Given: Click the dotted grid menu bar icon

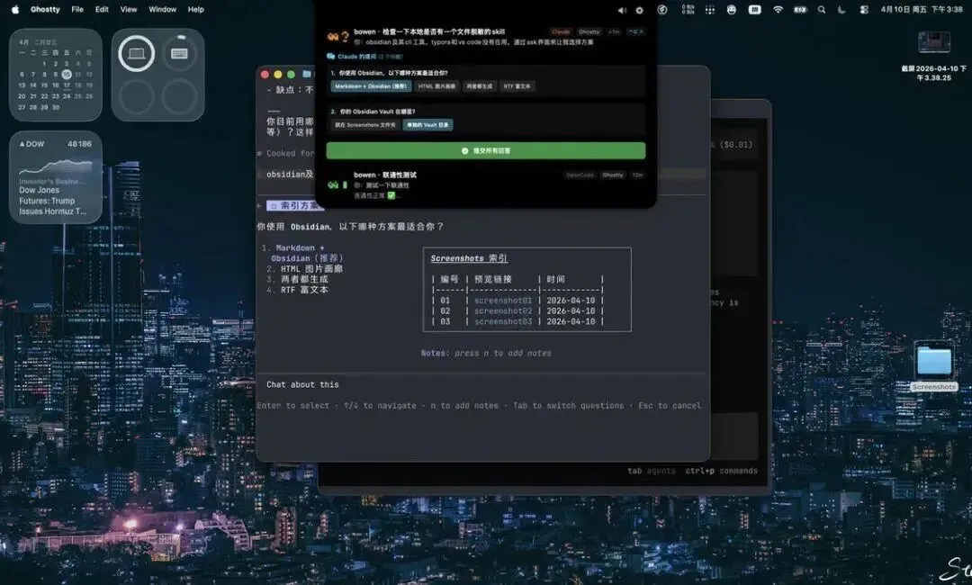Looking at the screenshot, I should 710,9.
